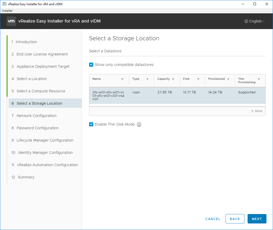Click the 2 items count text
273x230 pixels.
point(257,111)
